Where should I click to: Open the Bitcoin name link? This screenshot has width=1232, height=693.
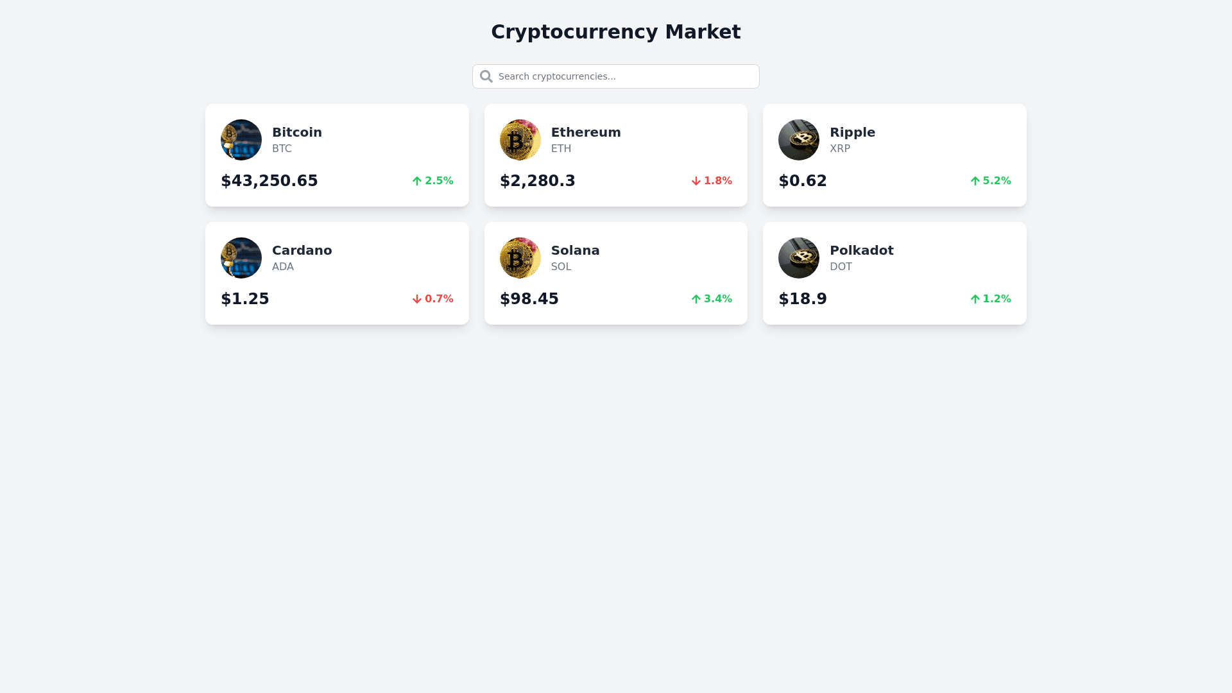297,132
